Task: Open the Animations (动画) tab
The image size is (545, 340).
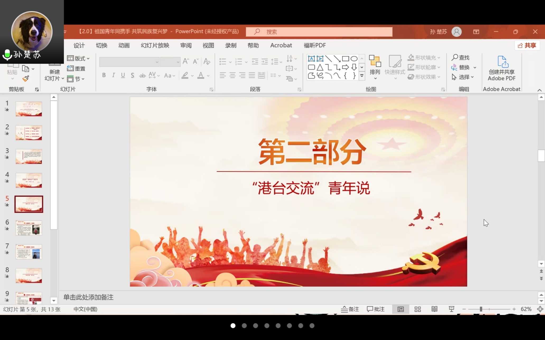Action: 124,45
